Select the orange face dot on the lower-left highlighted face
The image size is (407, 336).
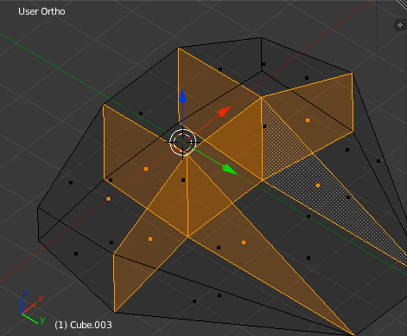point(150,239)
